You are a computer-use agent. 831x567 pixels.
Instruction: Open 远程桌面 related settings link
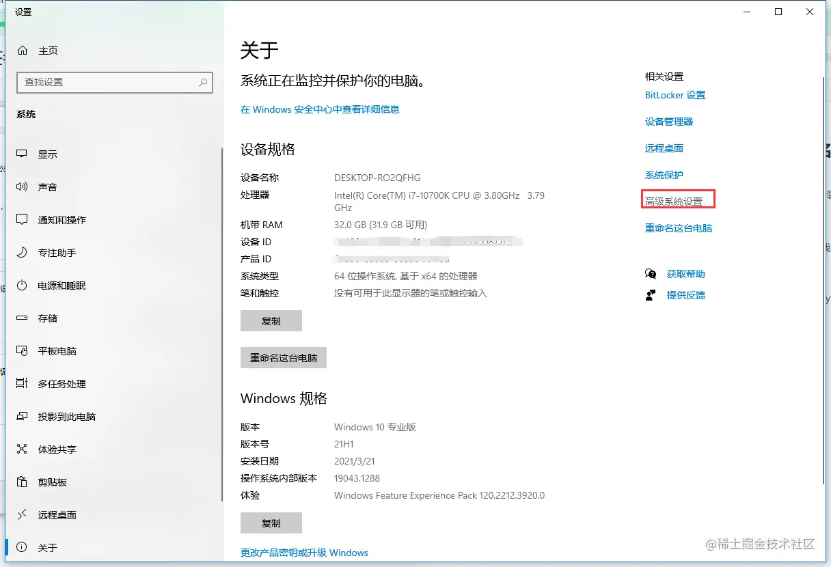(x=664, y=148)
